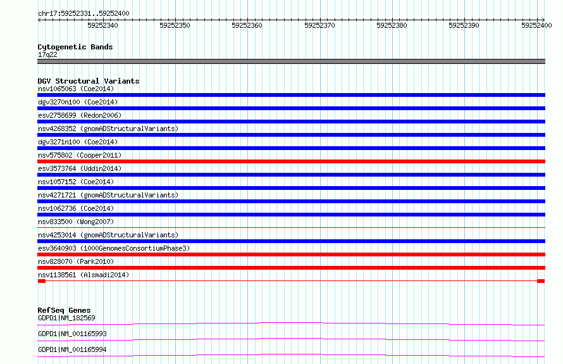
Task: Click the magenta intron line of NM_001165994
Action: tap(291, 355)
